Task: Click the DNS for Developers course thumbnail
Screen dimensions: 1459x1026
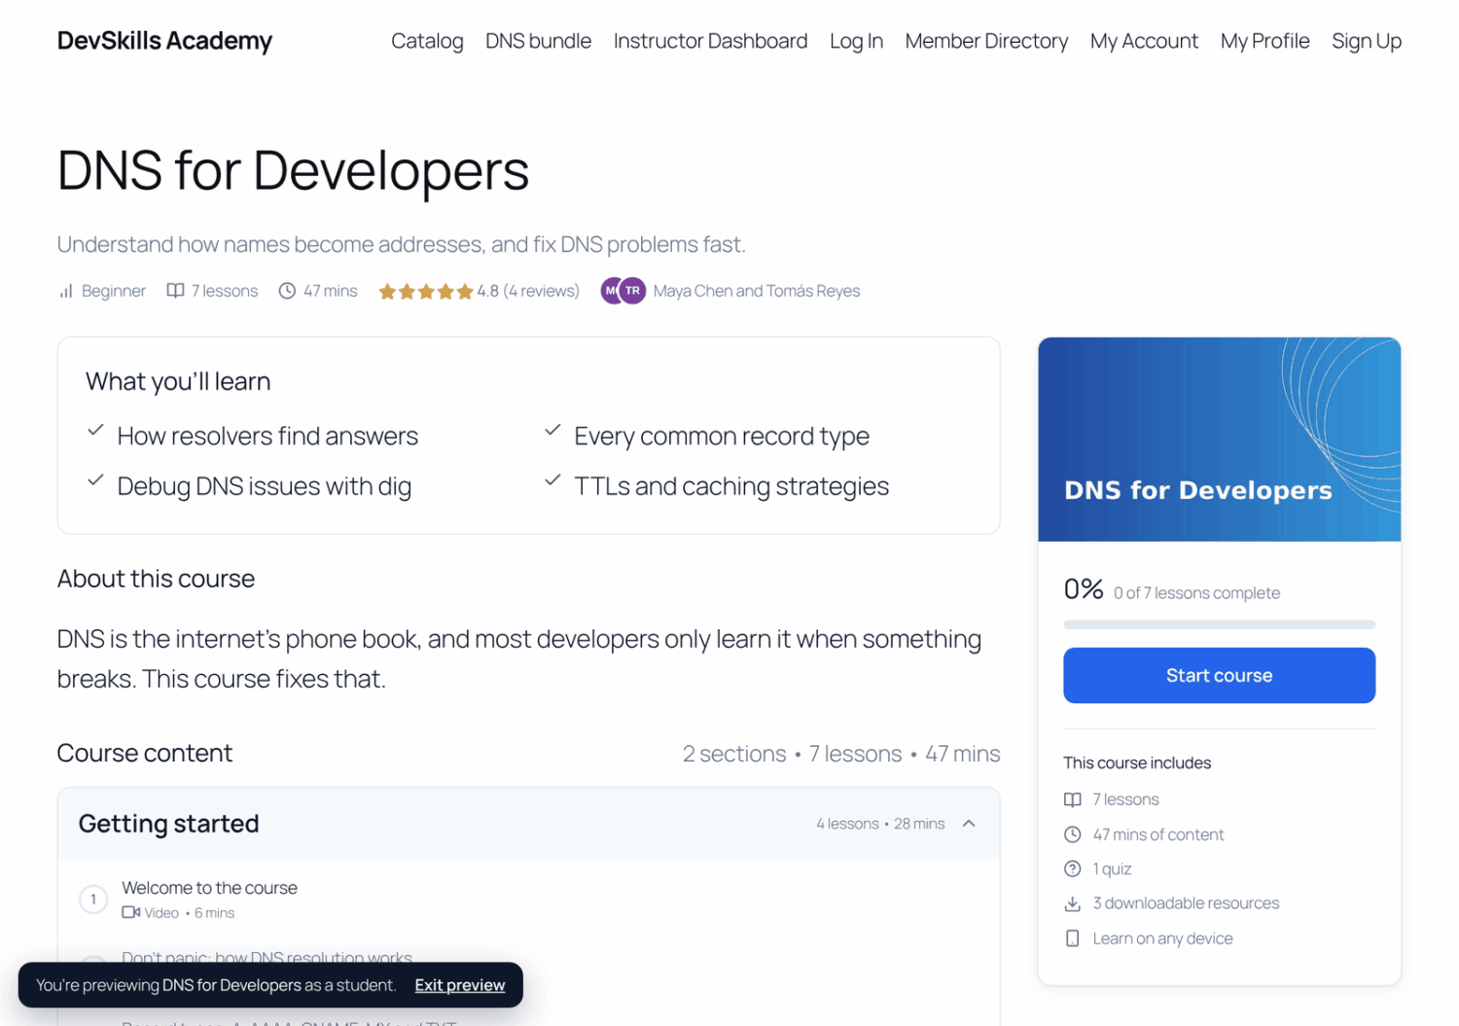Action: 1219,440
